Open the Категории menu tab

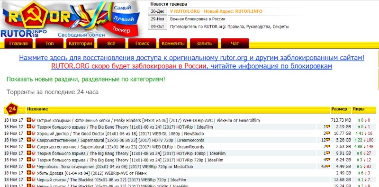[80, 44]
